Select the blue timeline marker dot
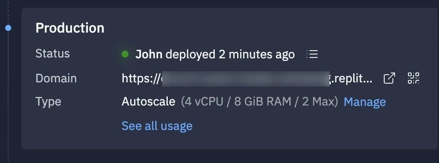 pyautogui.click(x=8, y=28)
